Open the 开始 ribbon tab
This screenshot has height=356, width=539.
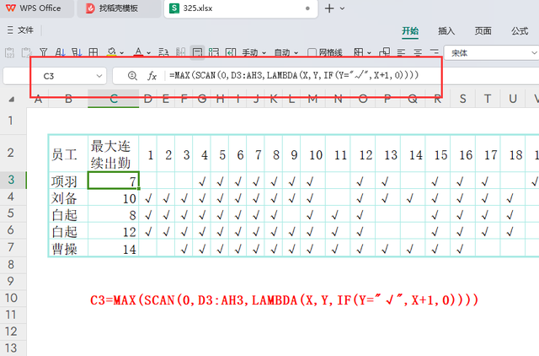tap(410, 31)
